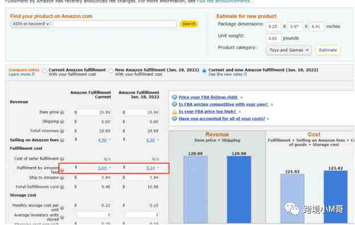Click the info icon beside Shipping
Image resolution: width=355 pixels, height=225 pixels.
62,122
